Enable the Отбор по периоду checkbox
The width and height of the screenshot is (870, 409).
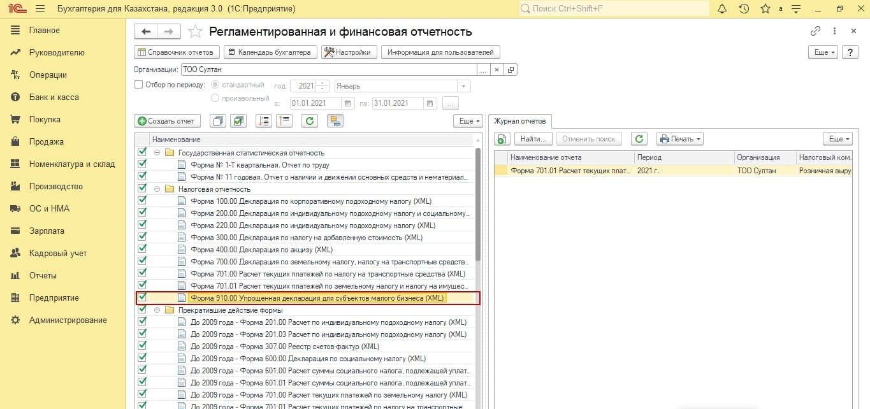coord(138,85)
